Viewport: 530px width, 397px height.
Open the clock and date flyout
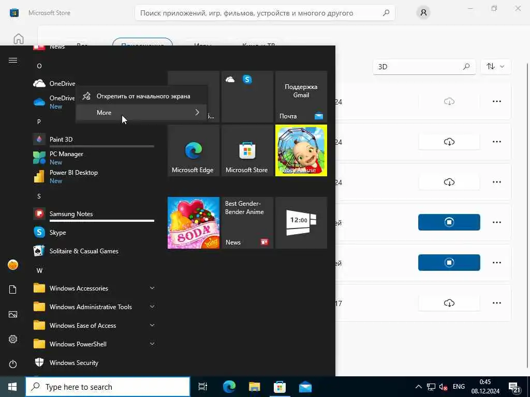tap(485, 387)
